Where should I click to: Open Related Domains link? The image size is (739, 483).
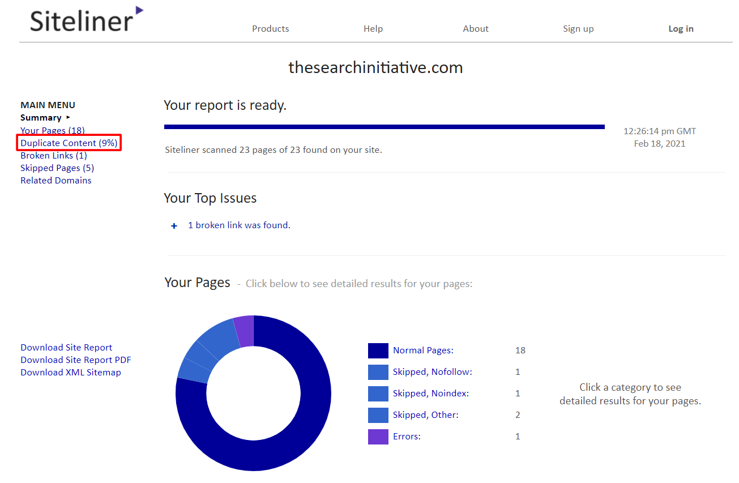point(56,181)
